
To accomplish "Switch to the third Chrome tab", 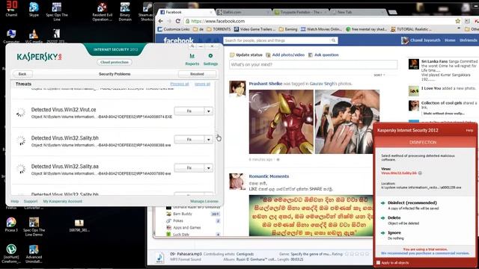I will point(301,12).
